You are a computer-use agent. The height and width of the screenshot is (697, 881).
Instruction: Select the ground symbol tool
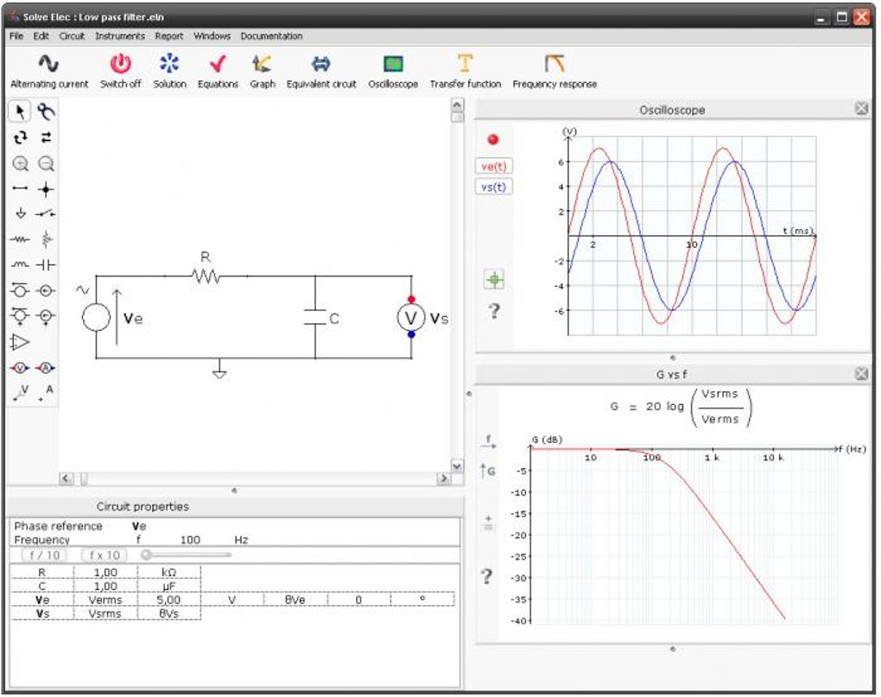pyautogui.click(x=20, y=213)
